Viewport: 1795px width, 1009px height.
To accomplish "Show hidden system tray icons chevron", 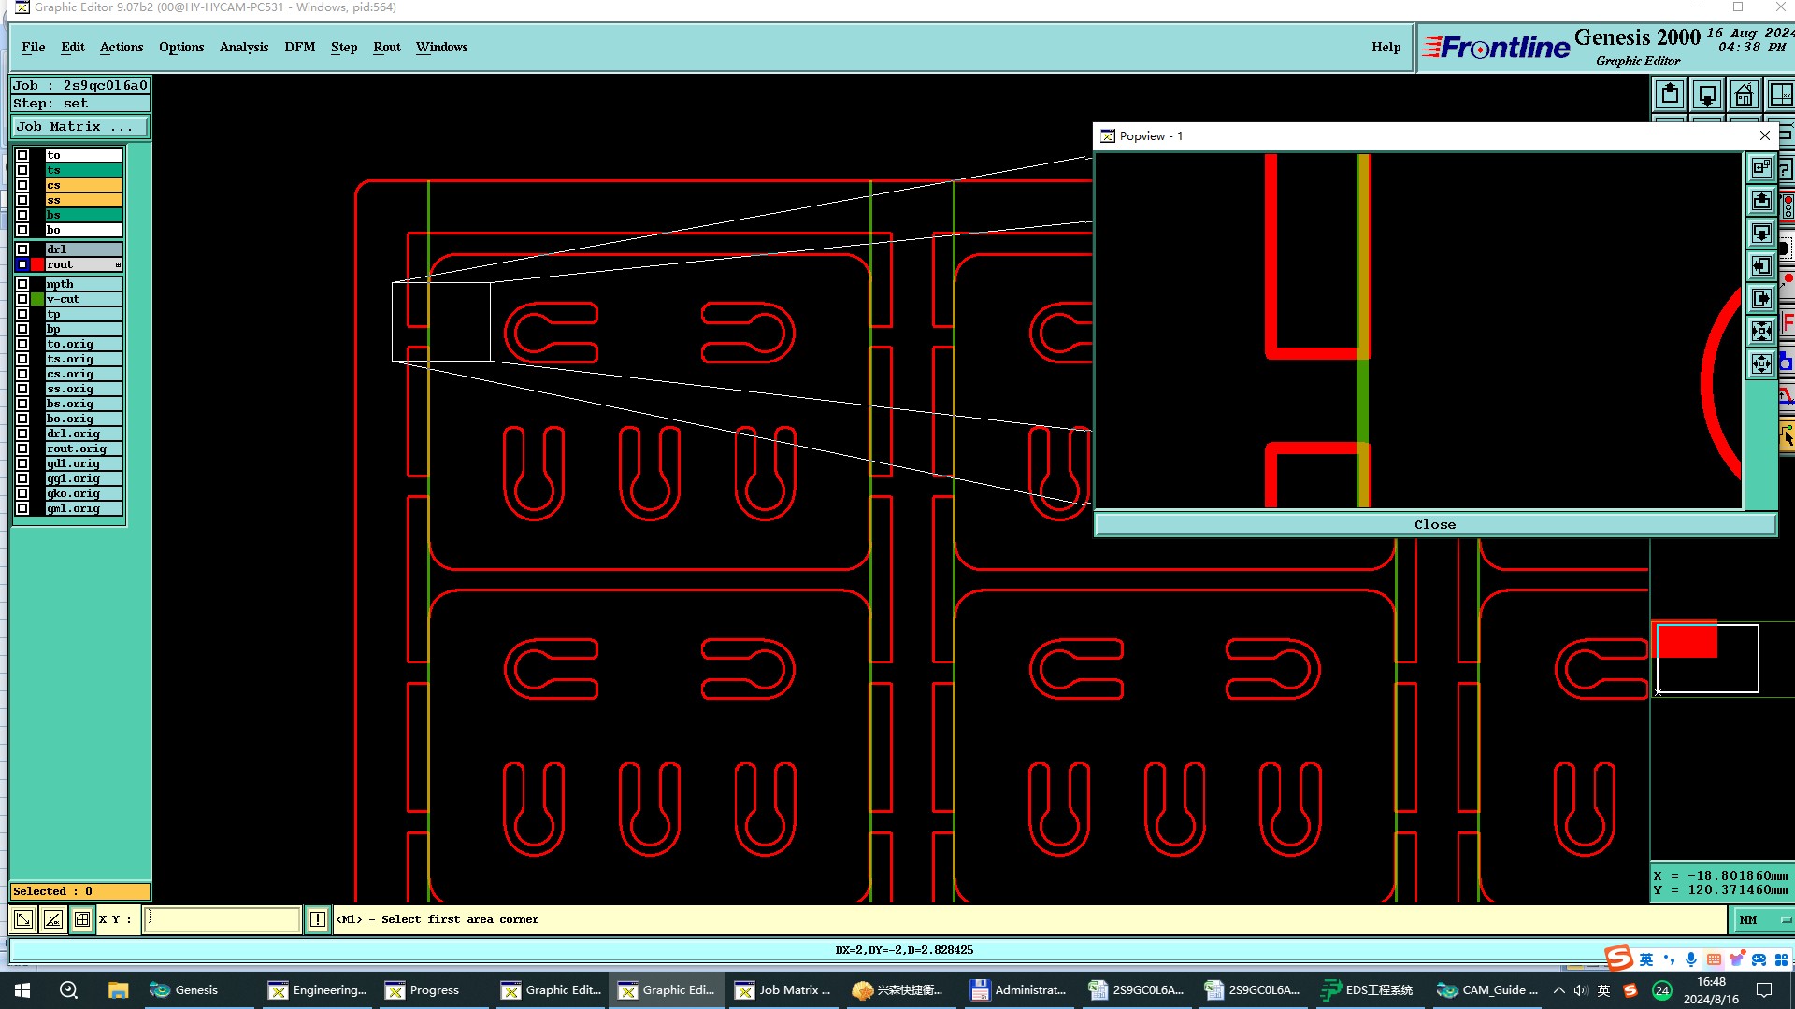I will (x=1558, y=990).
